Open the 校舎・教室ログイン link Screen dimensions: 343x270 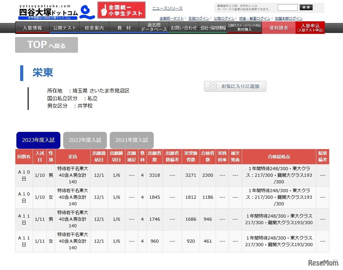(x=254, y=19)
